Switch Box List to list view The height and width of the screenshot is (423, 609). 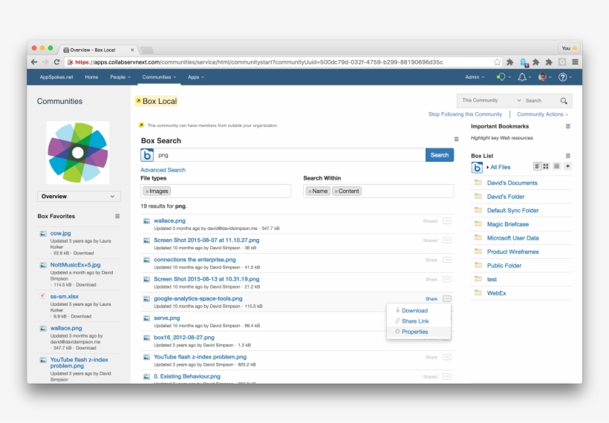[537, 166]
